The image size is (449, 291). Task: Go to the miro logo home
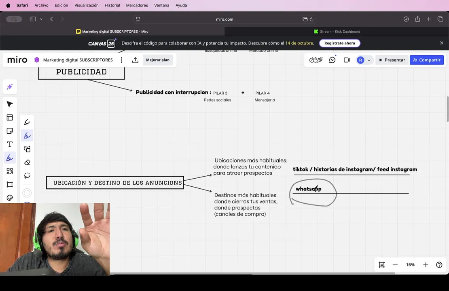pyautogui.click(x=17, y=60)
